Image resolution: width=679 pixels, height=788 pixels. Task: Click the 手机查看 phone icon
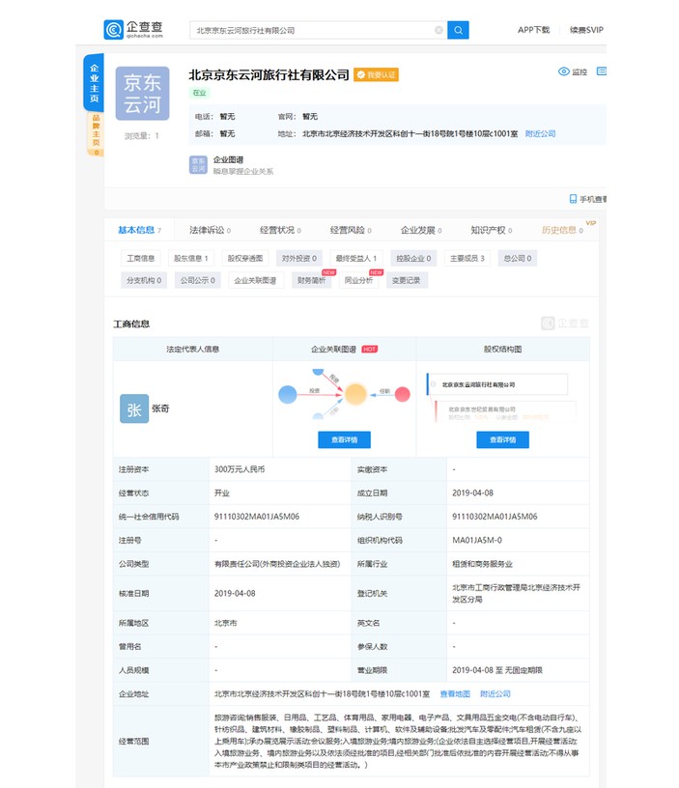(x=573, y=199)
